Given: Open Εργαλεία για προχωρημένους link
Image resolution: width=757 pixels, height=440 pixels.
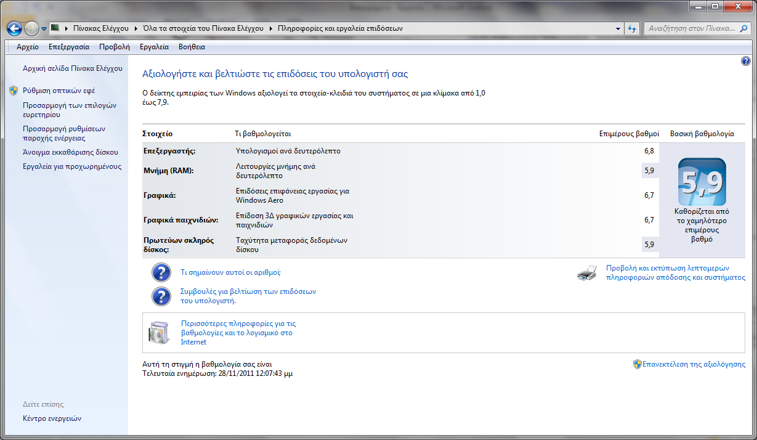Looking at the screenshot, I should [x=72, y=166].
